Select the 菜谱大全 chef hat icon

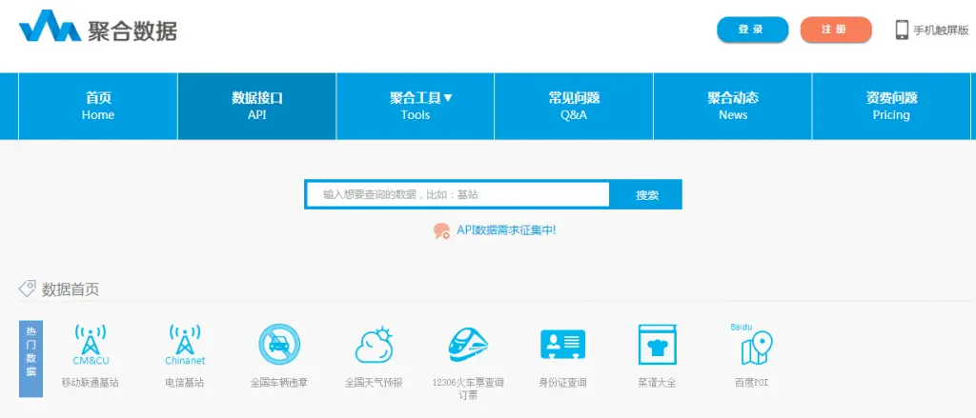point(658,344)
